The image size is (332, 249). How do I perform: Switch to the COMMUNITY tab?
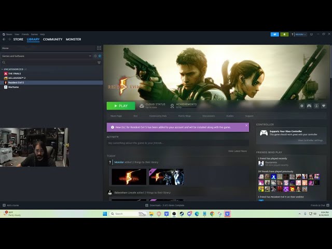[52, 39]
